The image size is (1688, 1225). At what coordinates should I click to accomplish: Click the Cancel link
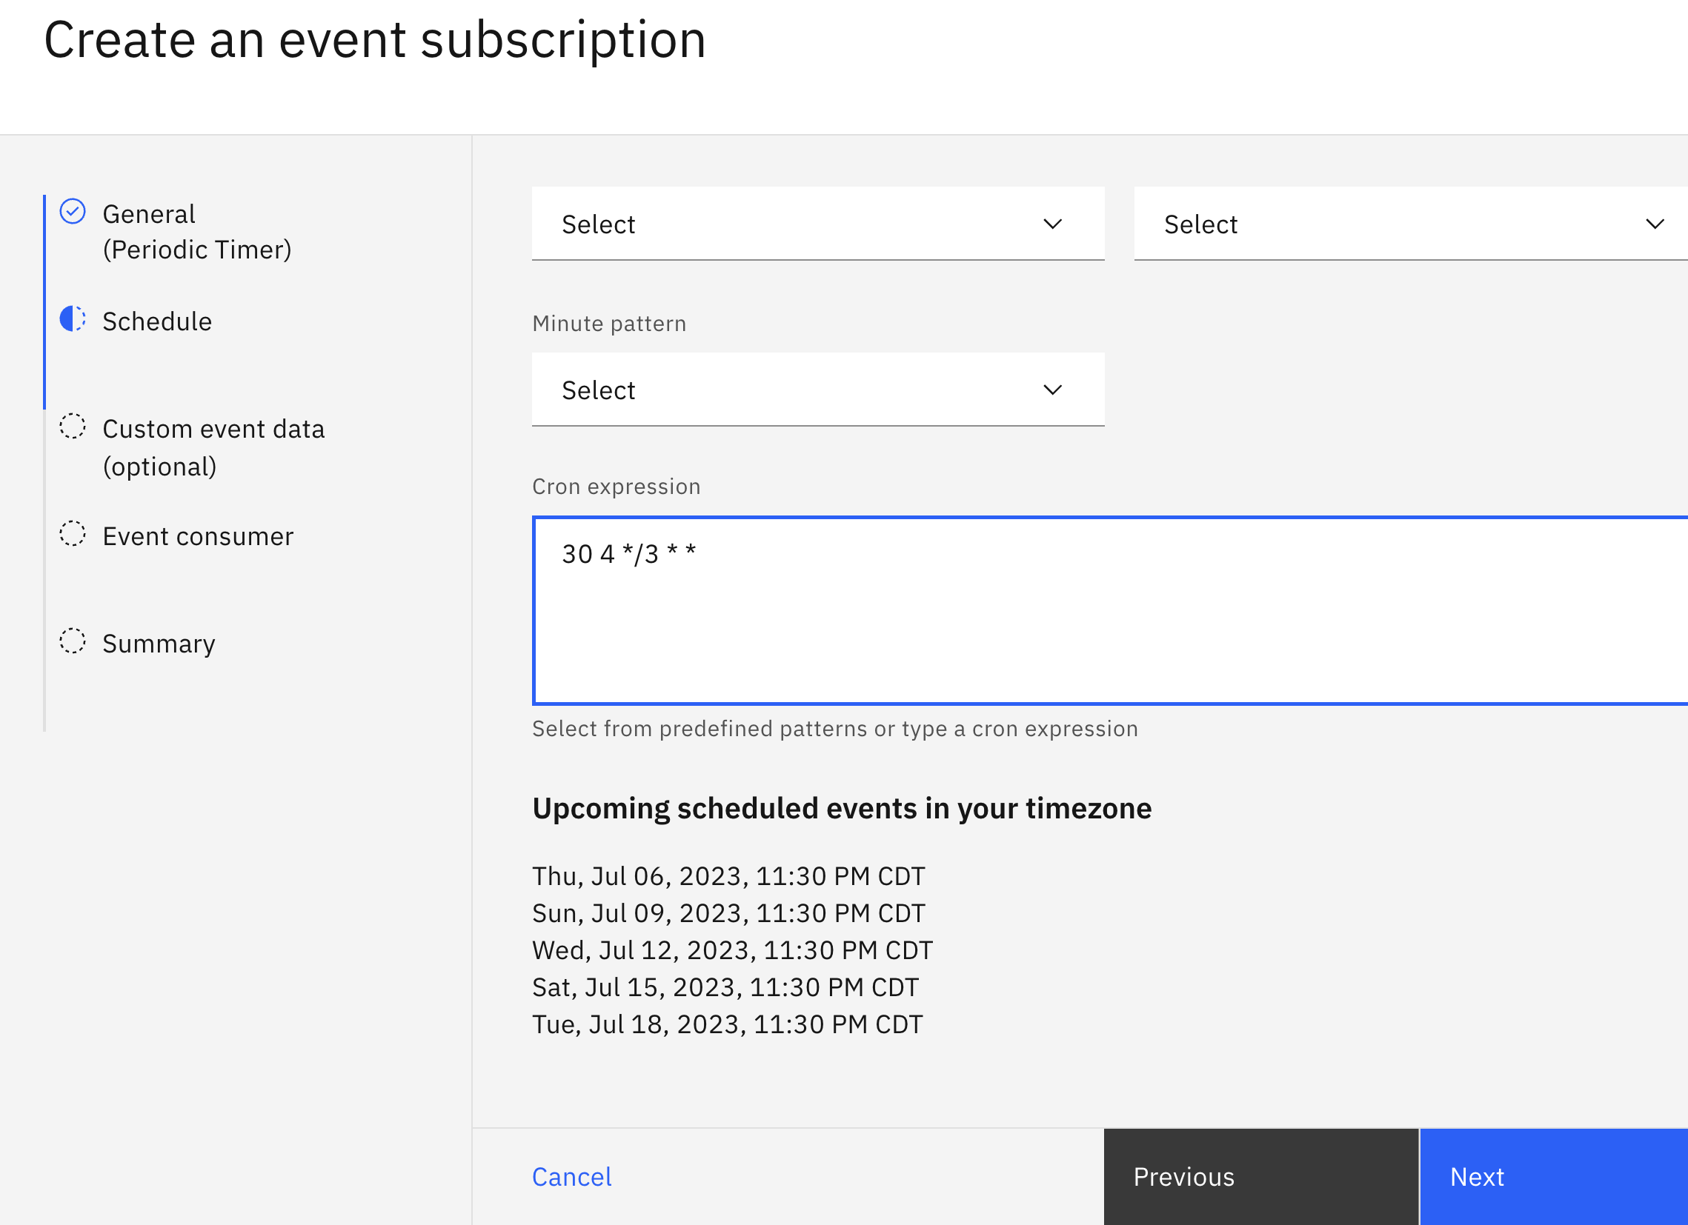(571, 1177)
